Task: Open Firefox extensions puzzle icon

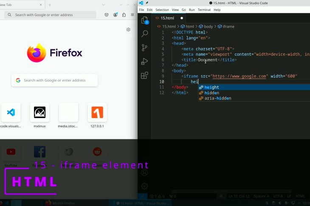Action: point(124,15)
